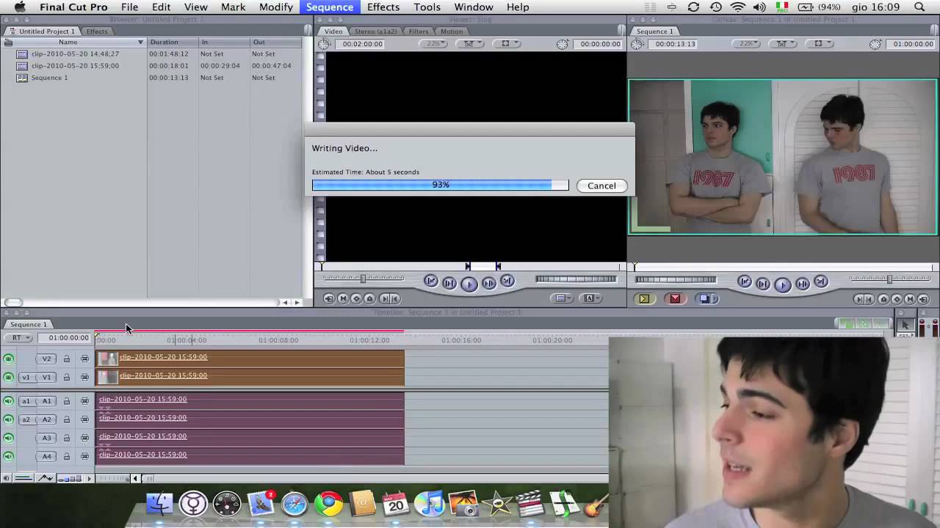Click the red Overwrite edit button

click(x=675, y=298)
